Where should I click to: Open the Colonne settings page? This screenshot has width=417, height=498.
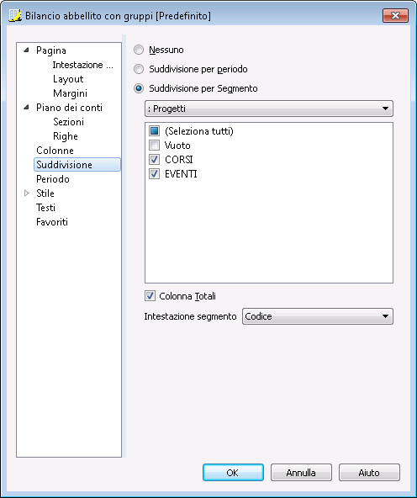55,151
